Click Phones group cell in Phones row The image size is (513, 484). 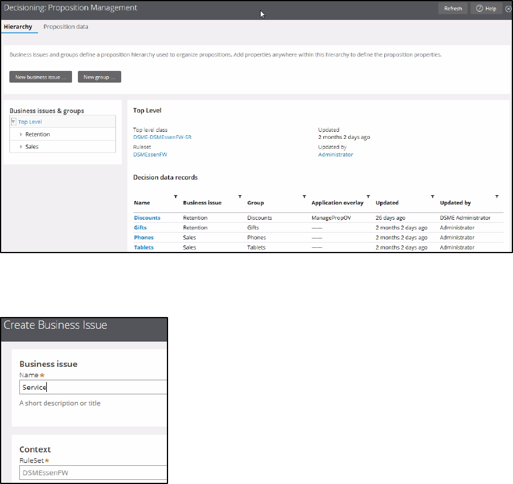256,237
